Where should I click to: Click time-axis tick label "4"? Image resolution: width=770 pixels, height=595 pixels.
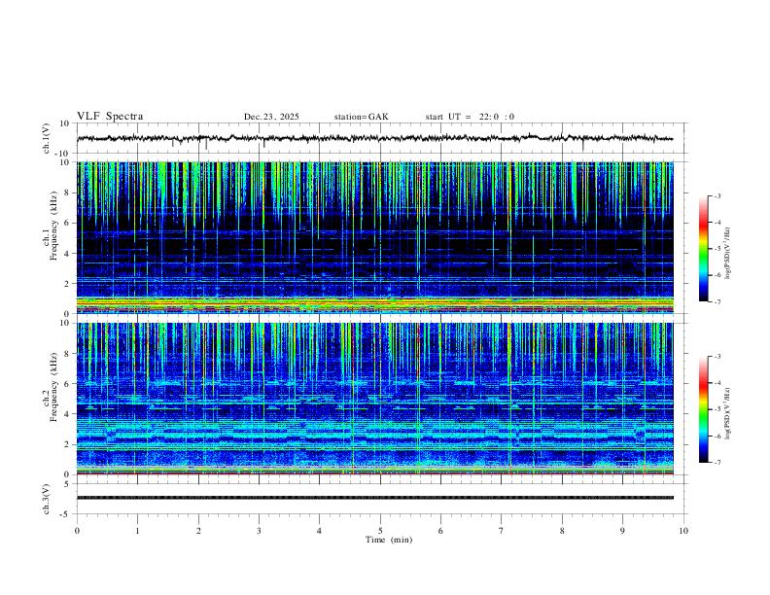(319, 531)
